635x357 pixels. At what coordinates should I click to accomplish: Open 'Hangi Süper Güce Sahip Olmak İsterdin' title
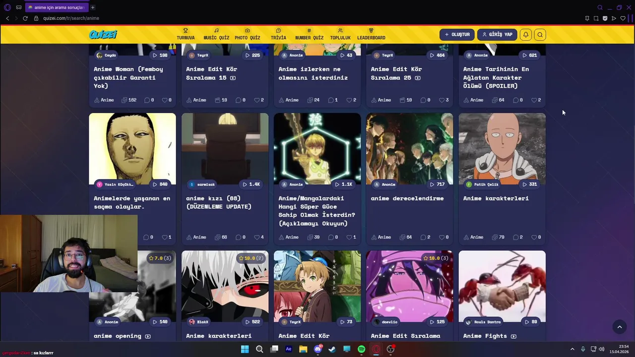pos(317,211)
